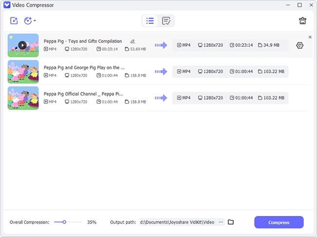This screenshot has height=237, width=317.
Task: Open the output folder icon
Action: coord(231,222)
